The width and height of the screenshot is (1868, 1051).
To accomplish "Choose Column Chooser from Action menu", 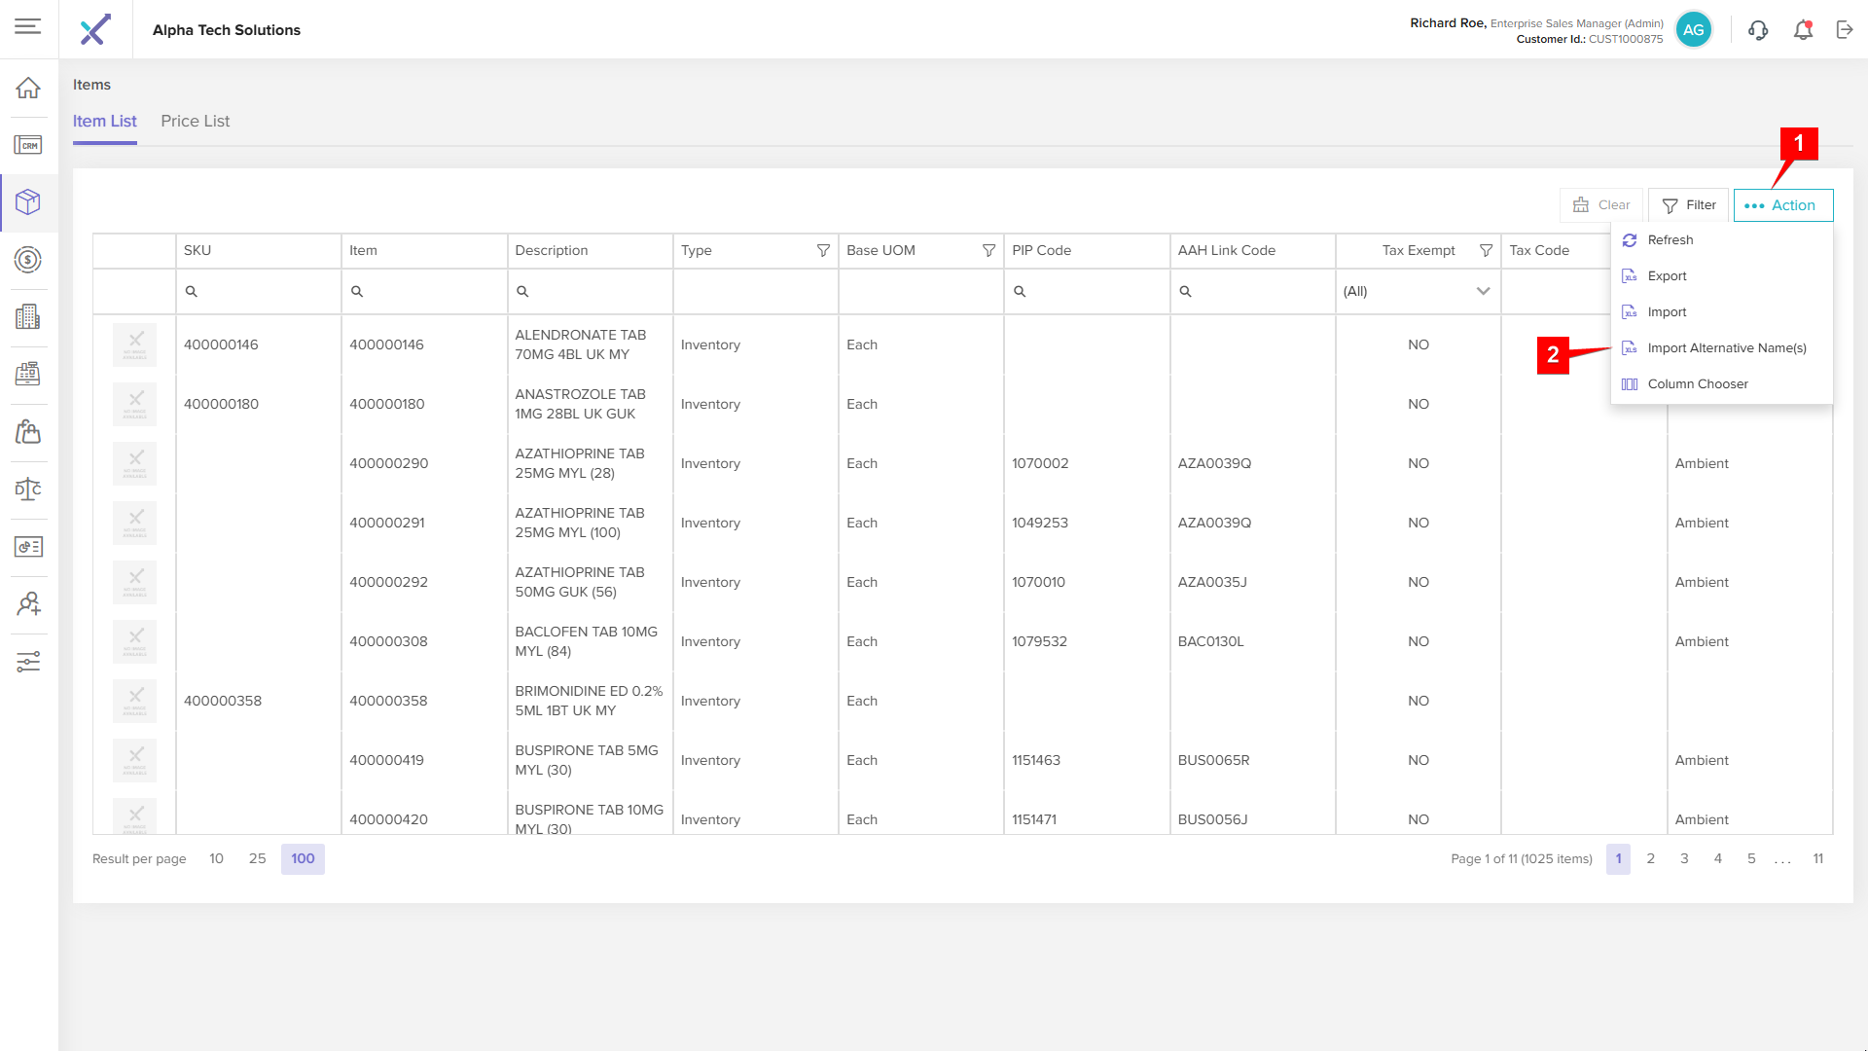I will [1697, 384].
